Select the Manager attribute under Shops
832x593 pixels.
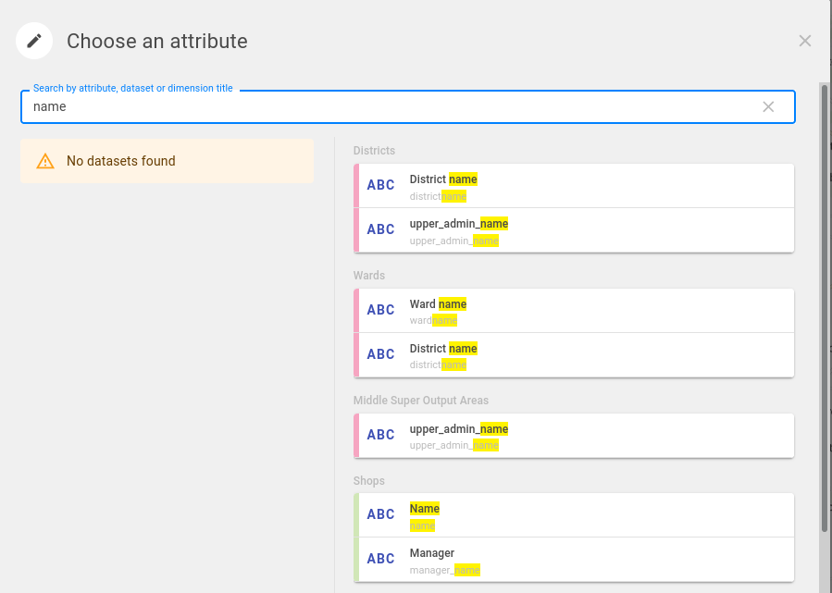tap(574, 560)
